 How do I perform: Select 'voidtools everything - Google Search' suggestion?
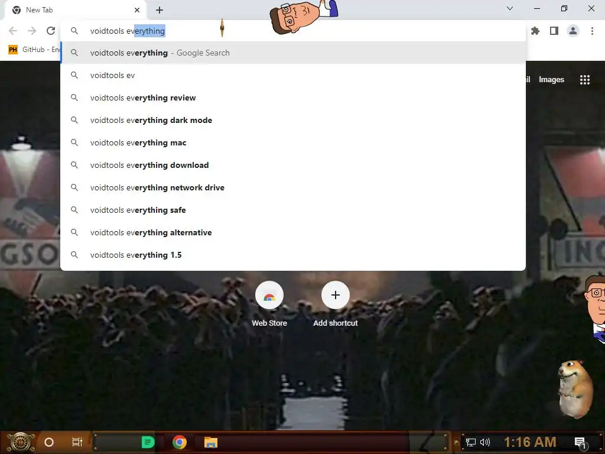click(x=293, y=53)
